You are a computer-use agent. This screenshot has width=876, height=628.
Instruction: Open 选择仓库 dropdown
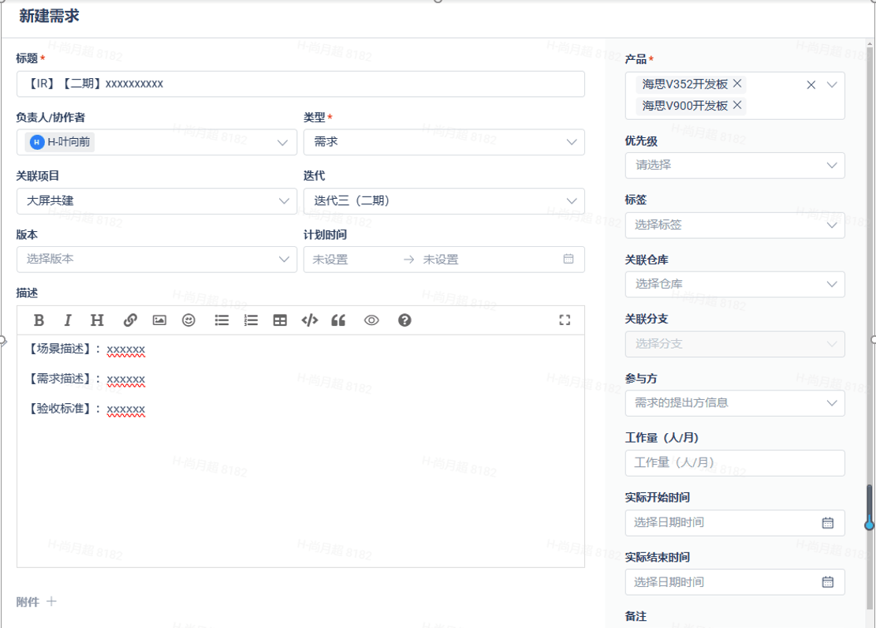pyautogui.click(x=735, y=284)
